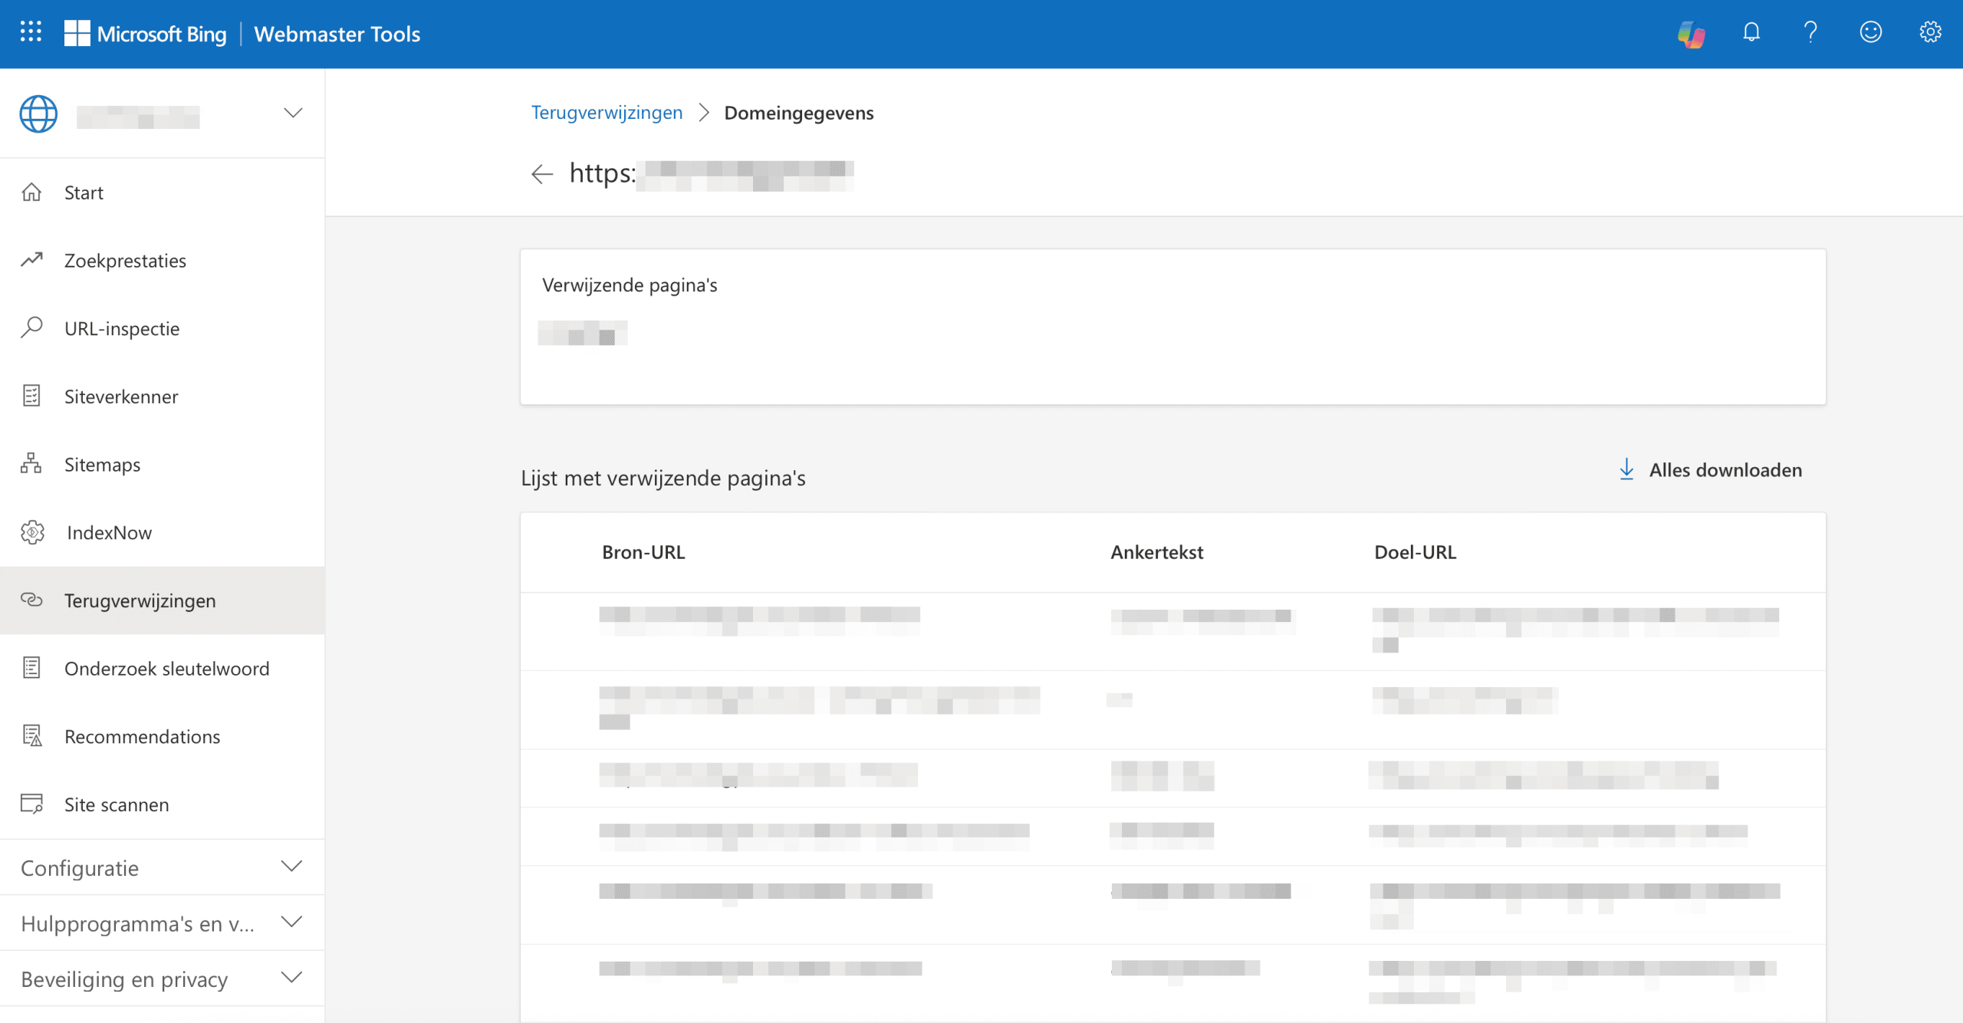Open the feedback smiley icon
Screen dimensions: 1963x1023
tap(1871, 32)
